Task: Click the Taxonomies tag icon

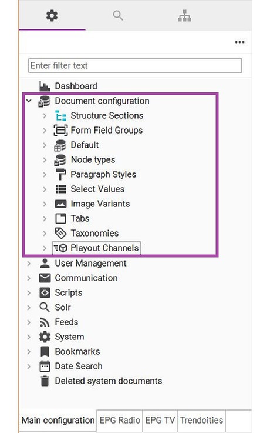Action: [x=60, y=234]
